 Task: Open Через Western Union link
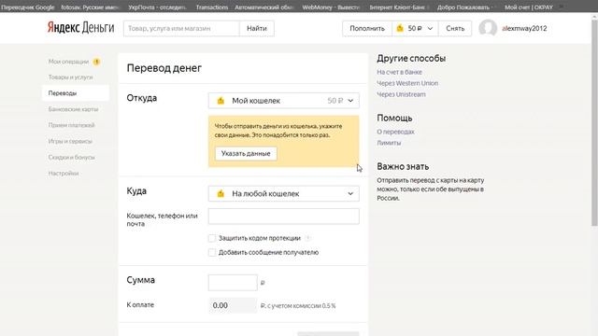pos(407,83)
